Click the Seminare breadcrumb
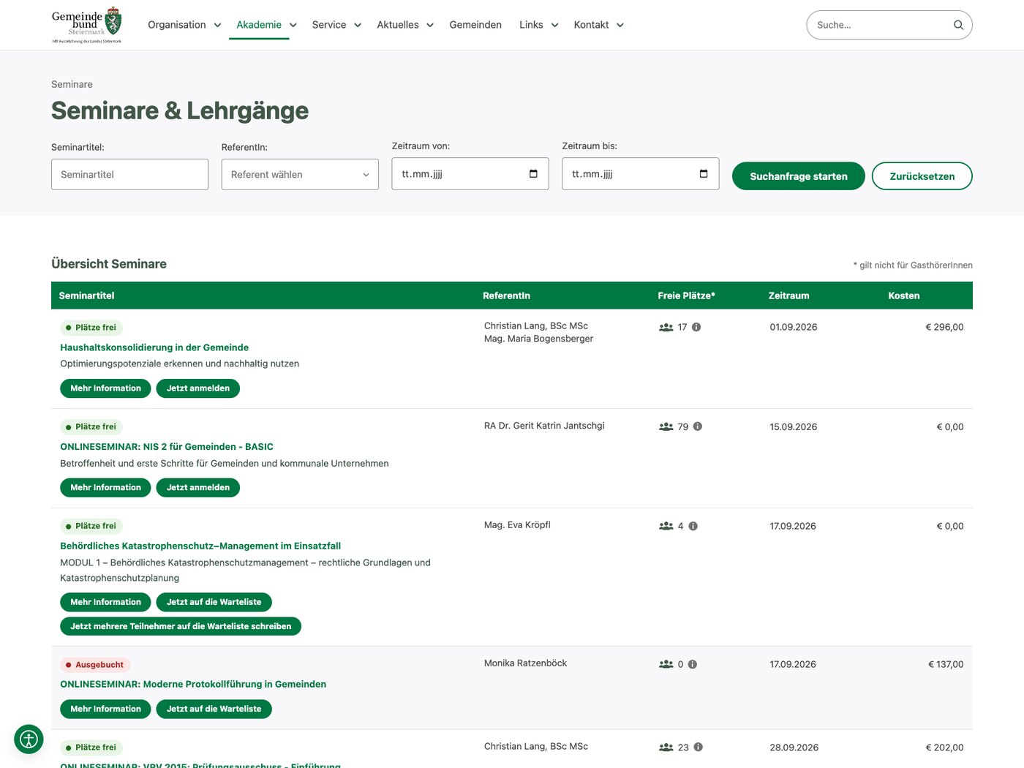1024x768 pixels. tap(72, 84)
